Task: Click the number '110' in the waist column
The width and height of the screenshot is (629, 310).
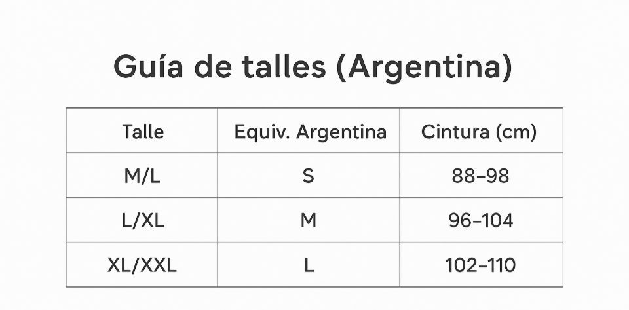Action: point(502,265)
